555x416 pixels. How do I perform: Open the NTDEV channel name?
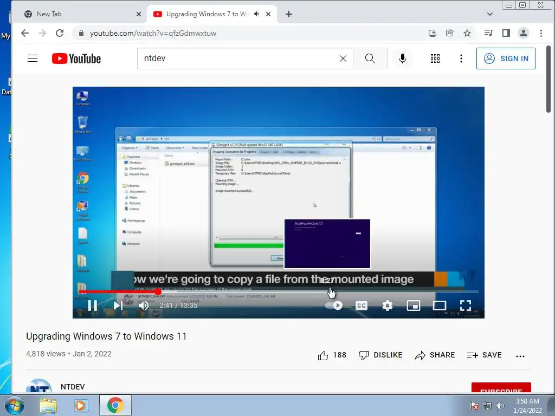73,387
